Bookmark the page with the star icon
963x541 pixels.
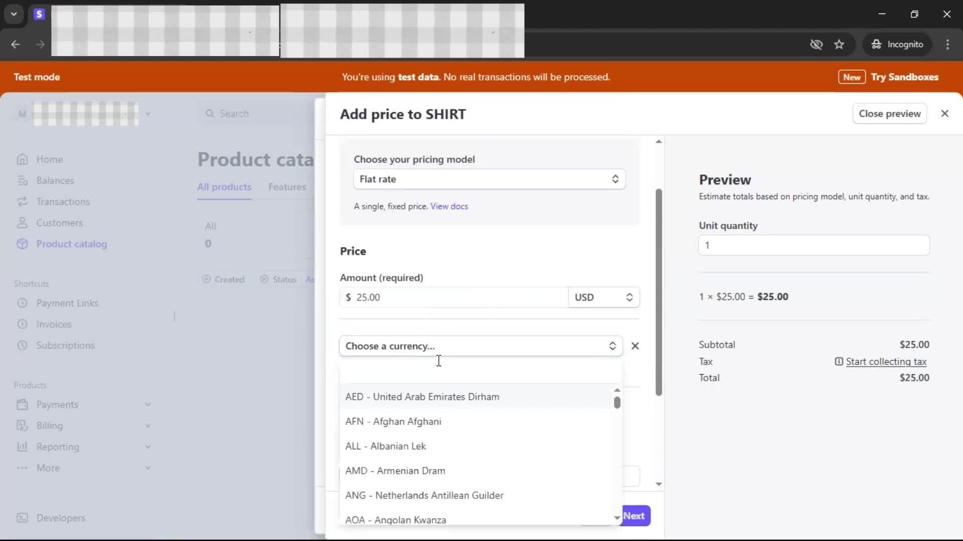839,45
